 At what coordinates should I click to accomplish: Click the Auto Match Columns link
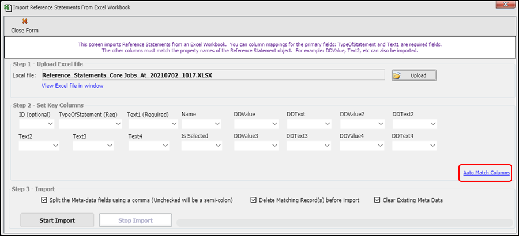486,173
